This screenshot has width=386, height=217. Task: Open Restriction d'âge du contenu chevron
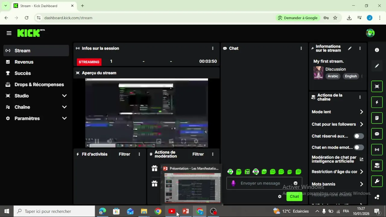pyautogui.click(x=361, y=172)
